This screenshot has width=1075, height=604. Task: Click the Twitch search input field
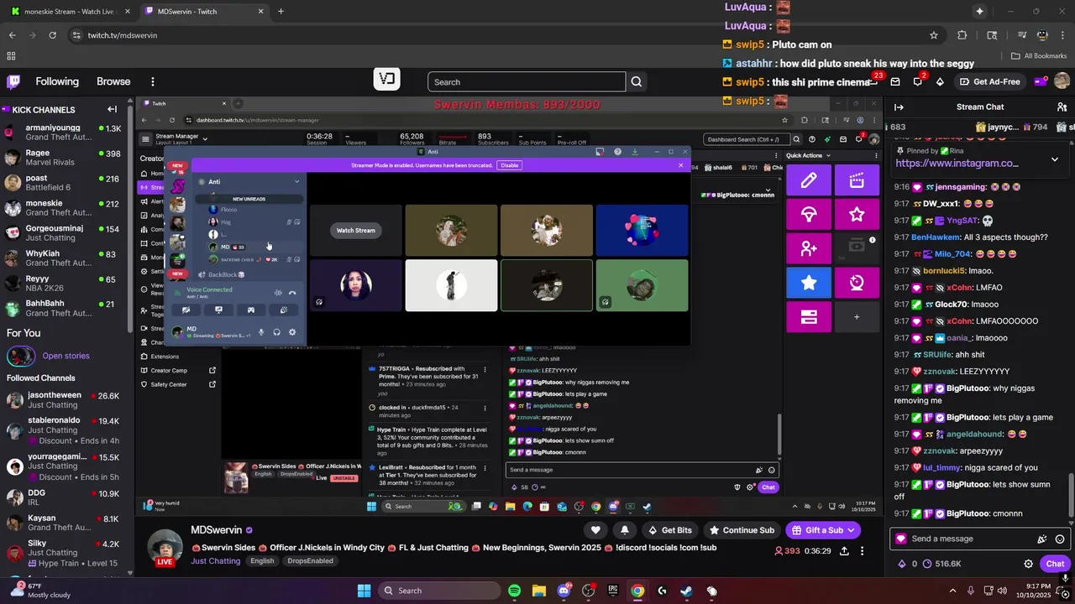click(527, 81)
